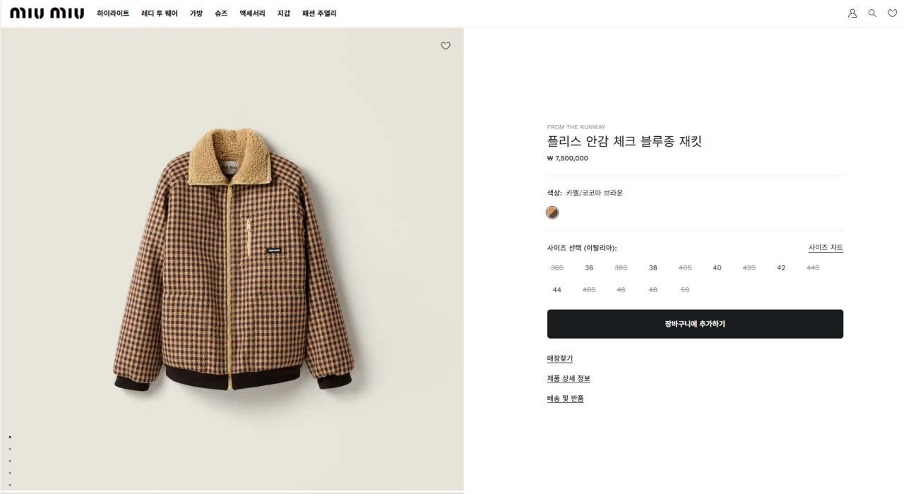Viewport: 904px width, 494px height.
Task: Open the 가방 menu
Action: pos(196,13)
